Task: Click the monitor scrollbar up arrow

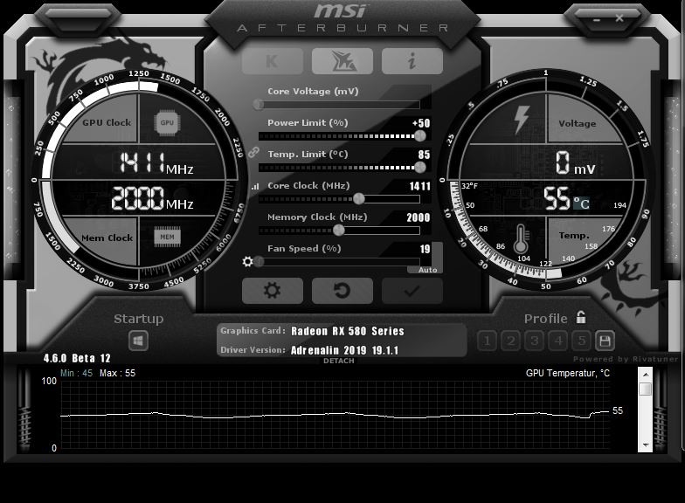Action: tap(645, 375)
